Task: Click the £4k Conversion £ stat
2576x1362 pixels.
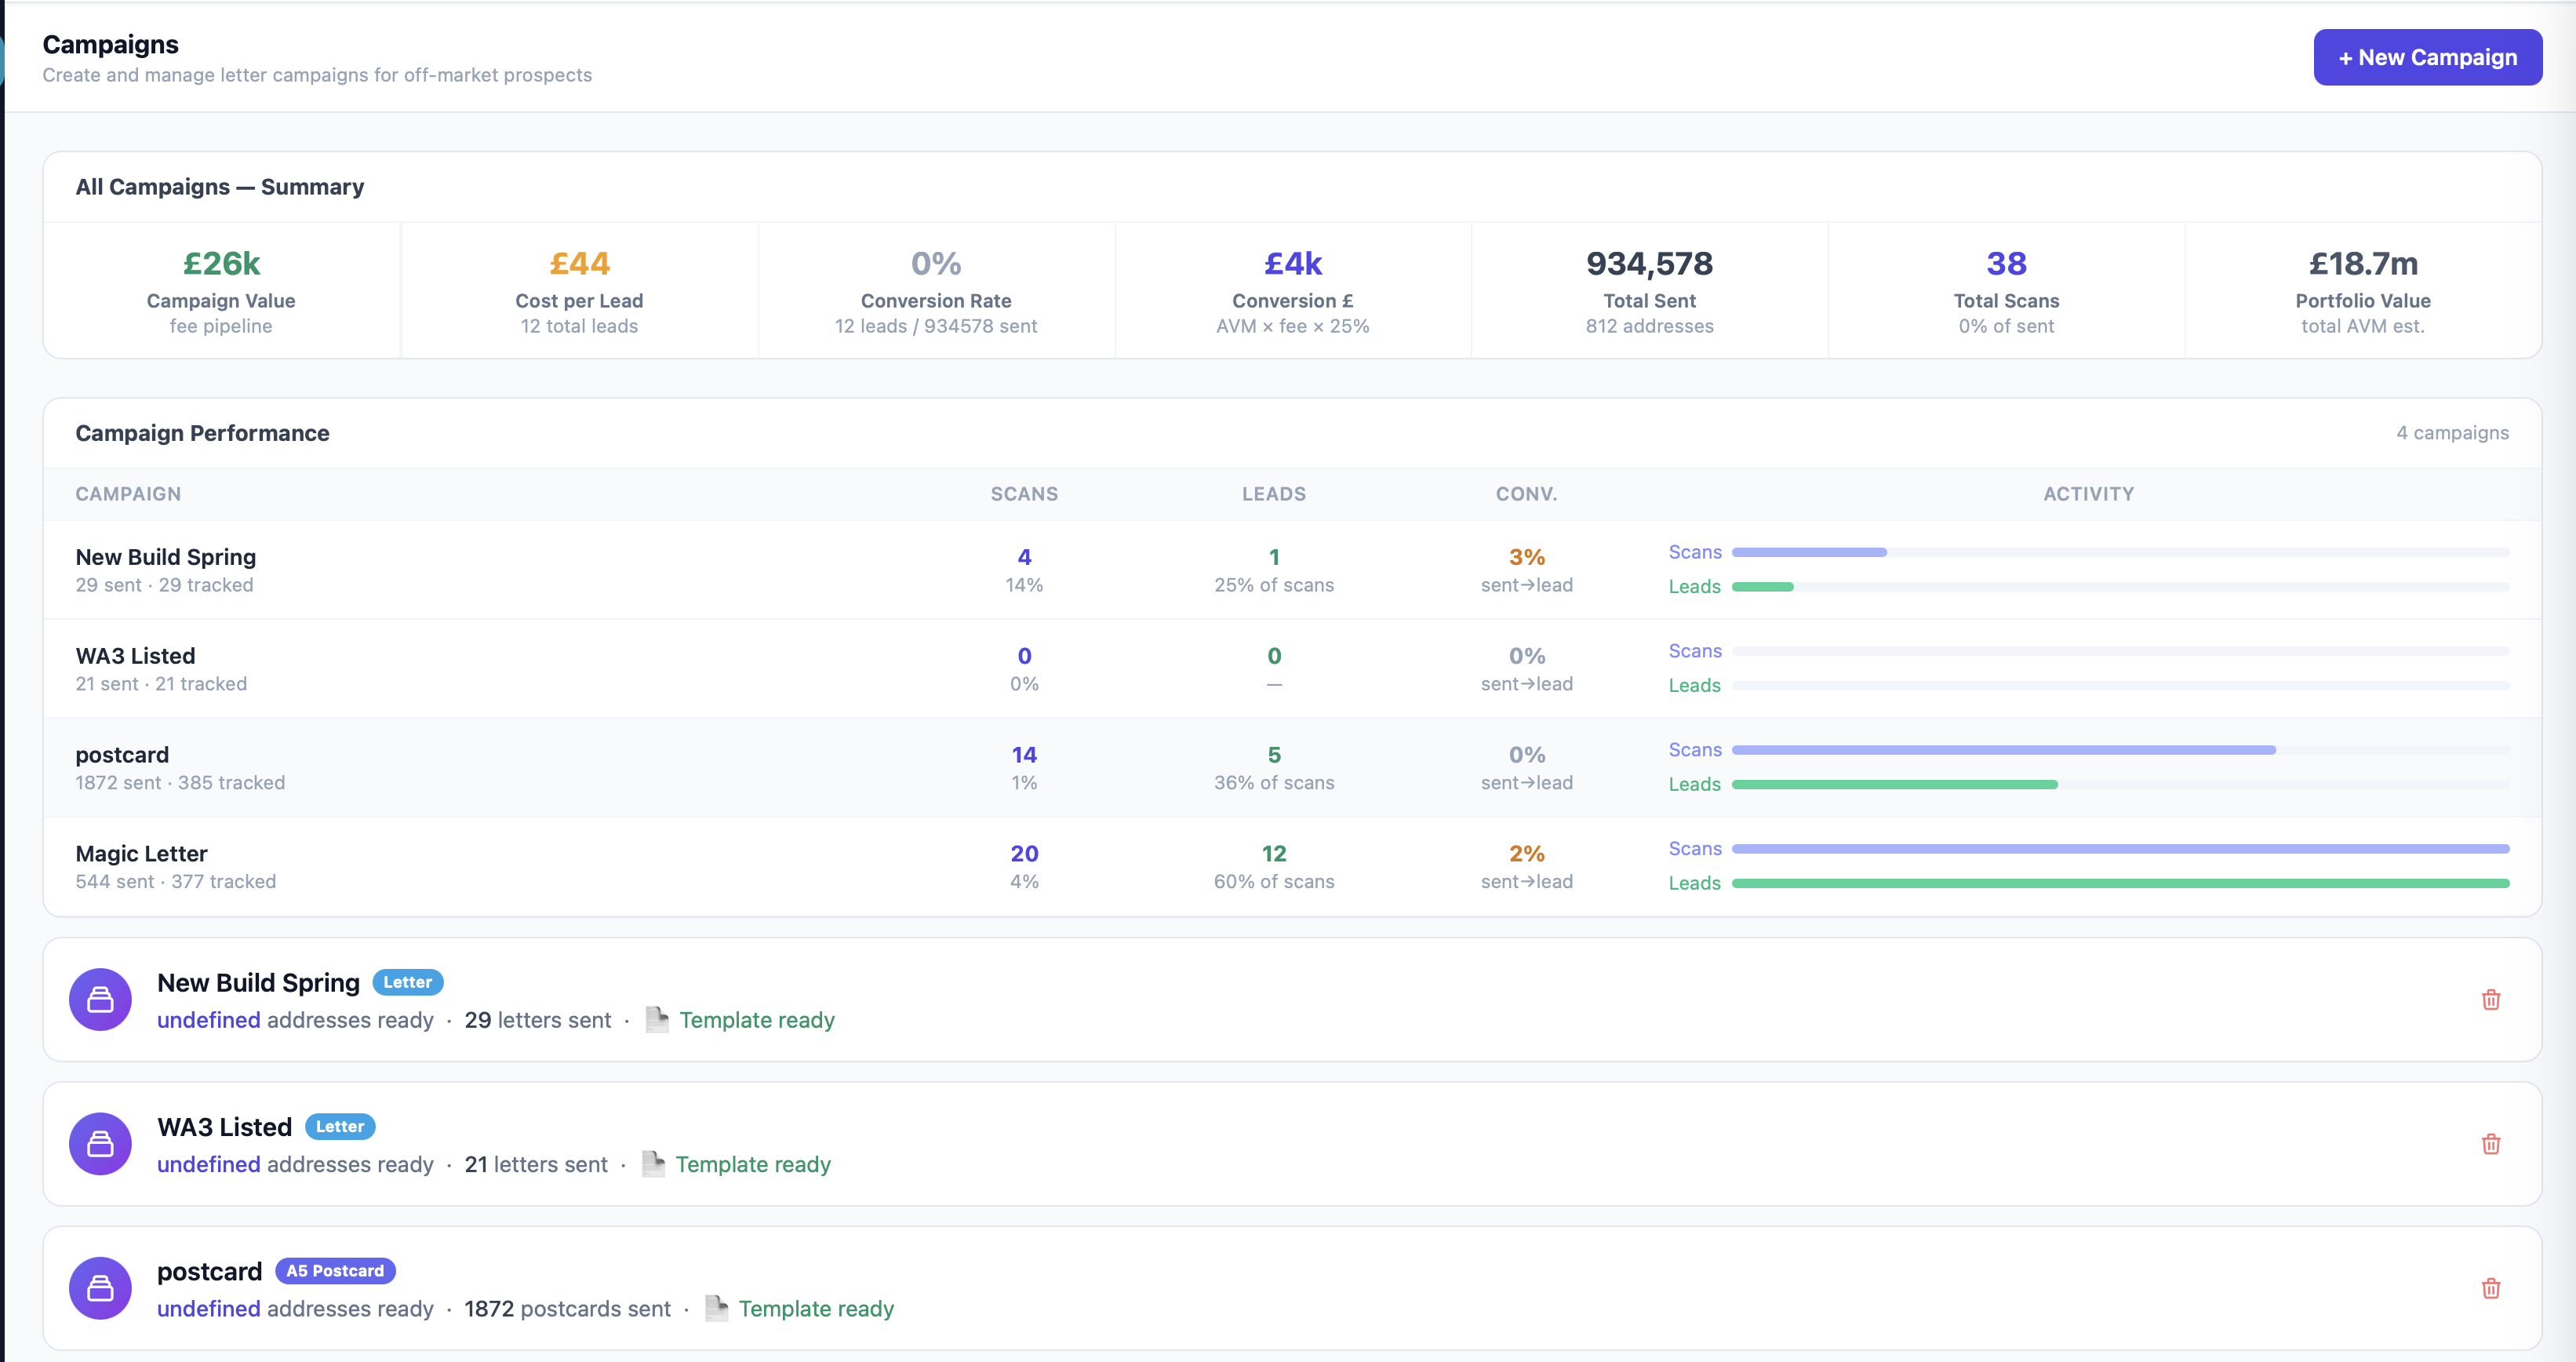Action: [1293, 290]
